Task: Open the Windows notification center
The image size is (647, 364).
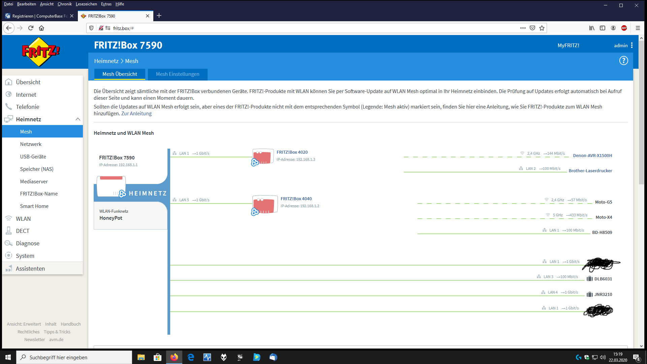Action: pyautogui.click(x=637, y=358)
